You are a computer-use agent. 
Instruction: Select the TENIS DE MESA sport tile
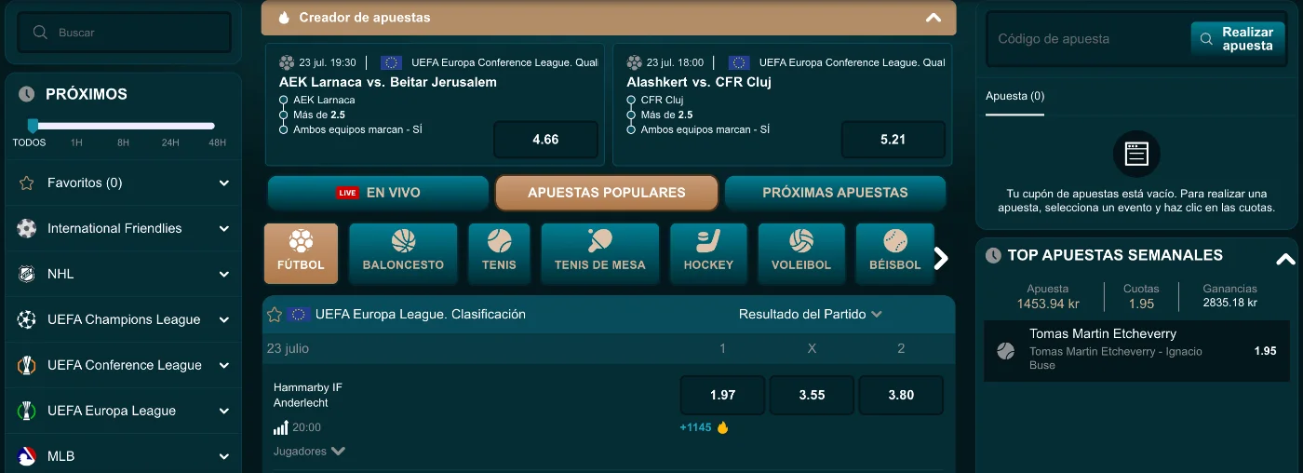click(x=600, y=253)
